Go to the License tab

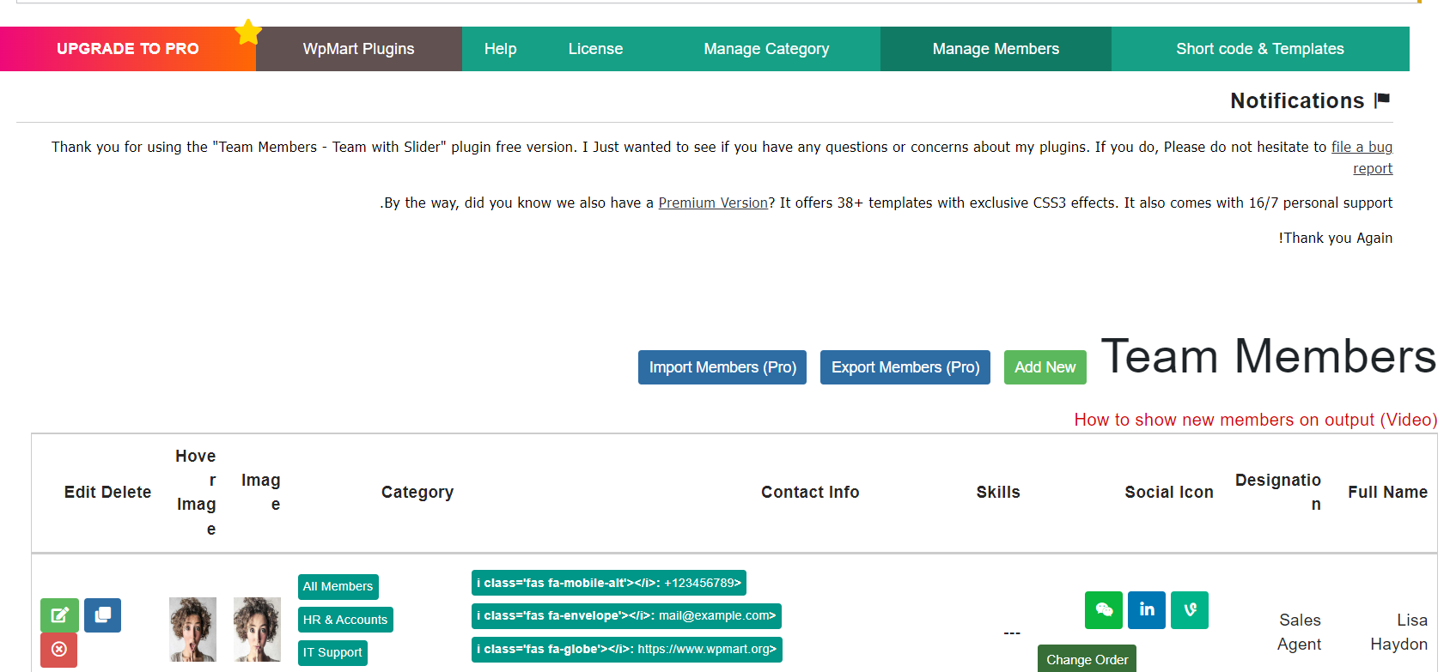click(x=595, y=49)
